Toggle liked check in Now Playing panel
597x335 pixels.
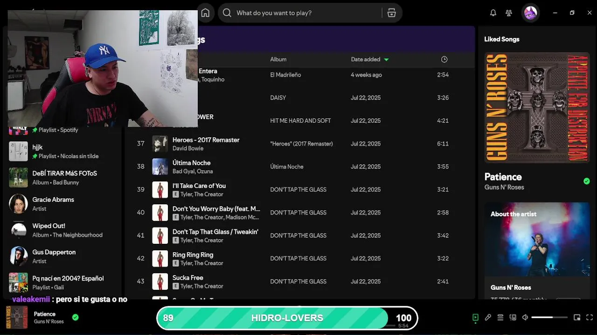(x=587, y=181)
